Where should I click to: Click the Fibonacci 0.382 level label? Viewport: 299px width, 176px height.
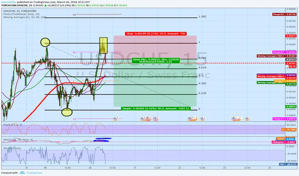(x=202, y=83)
